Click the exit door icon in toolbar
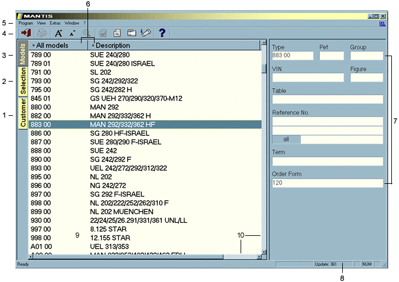This screenshot has height=282, width=399. [26, 34]
